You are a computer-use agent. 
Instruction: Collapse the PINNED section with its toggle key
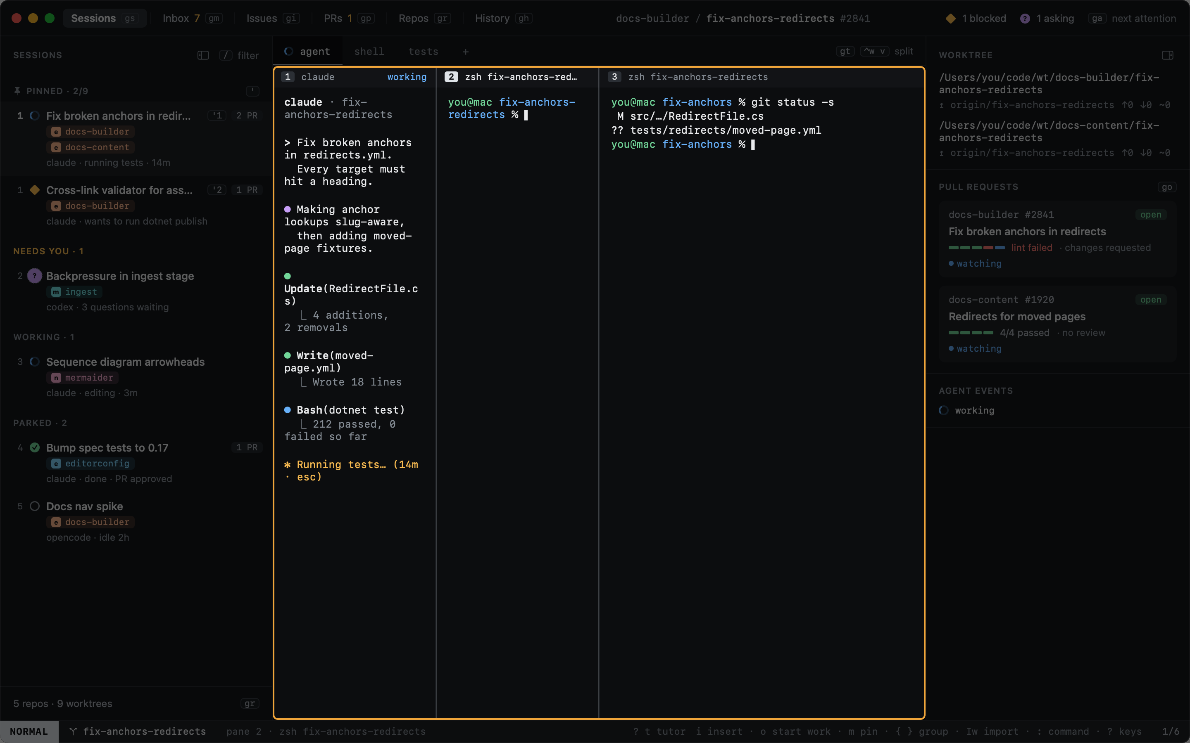[x=252, y=91]
